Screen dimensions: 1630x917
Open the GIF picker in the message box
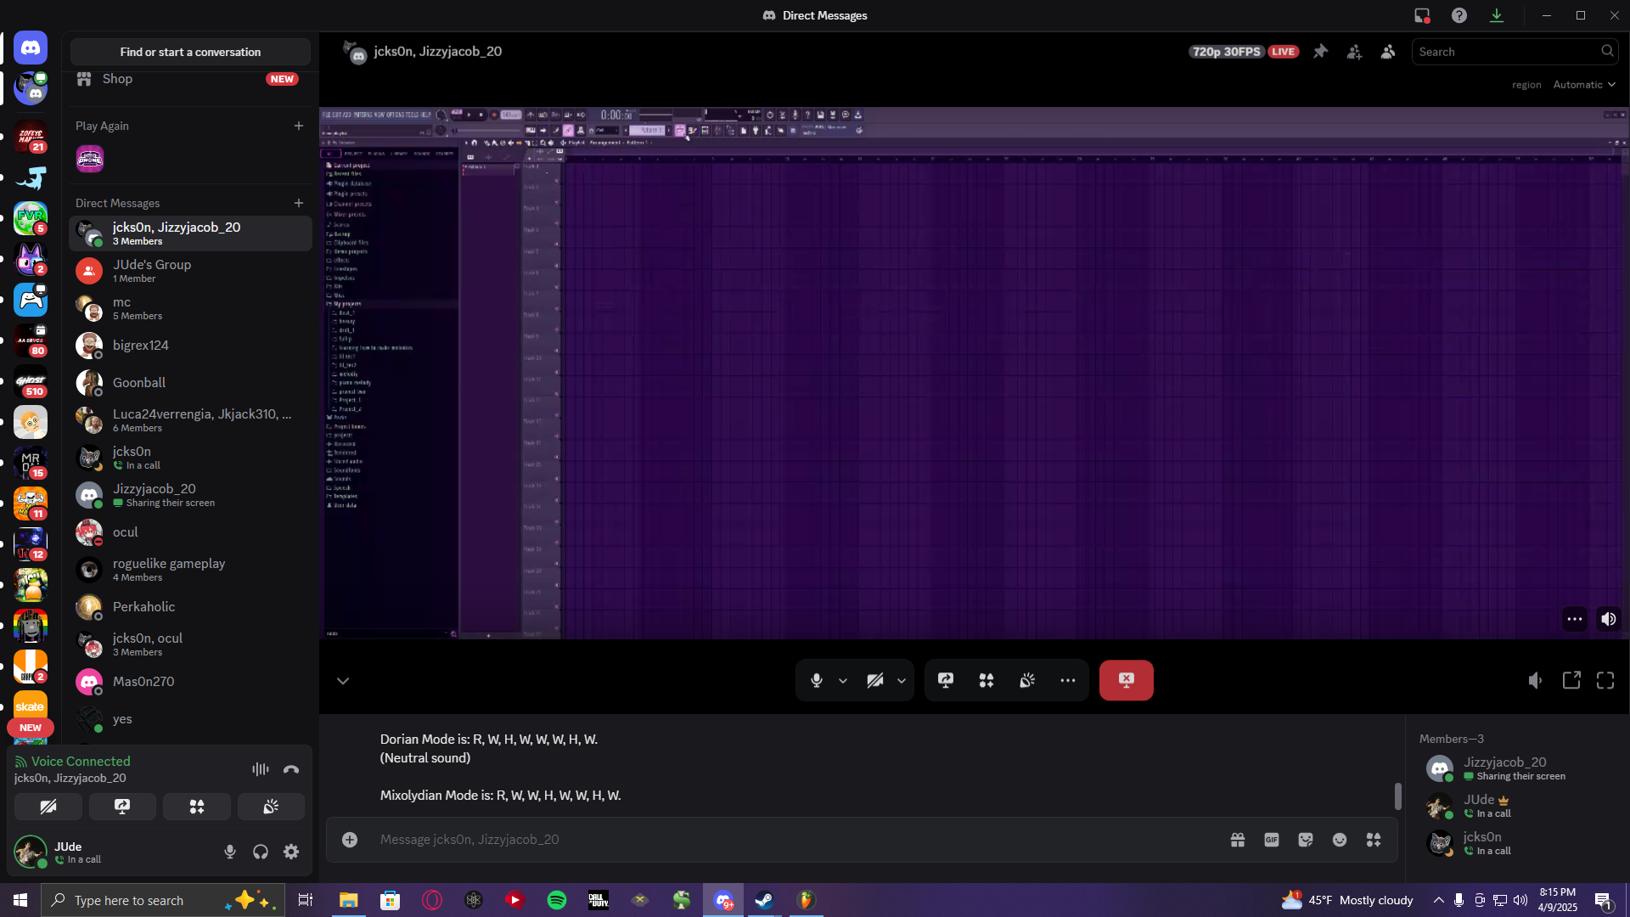[x=1272, y=840]
